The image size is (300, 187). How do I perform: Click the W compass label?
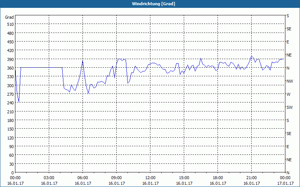[288, 94]
